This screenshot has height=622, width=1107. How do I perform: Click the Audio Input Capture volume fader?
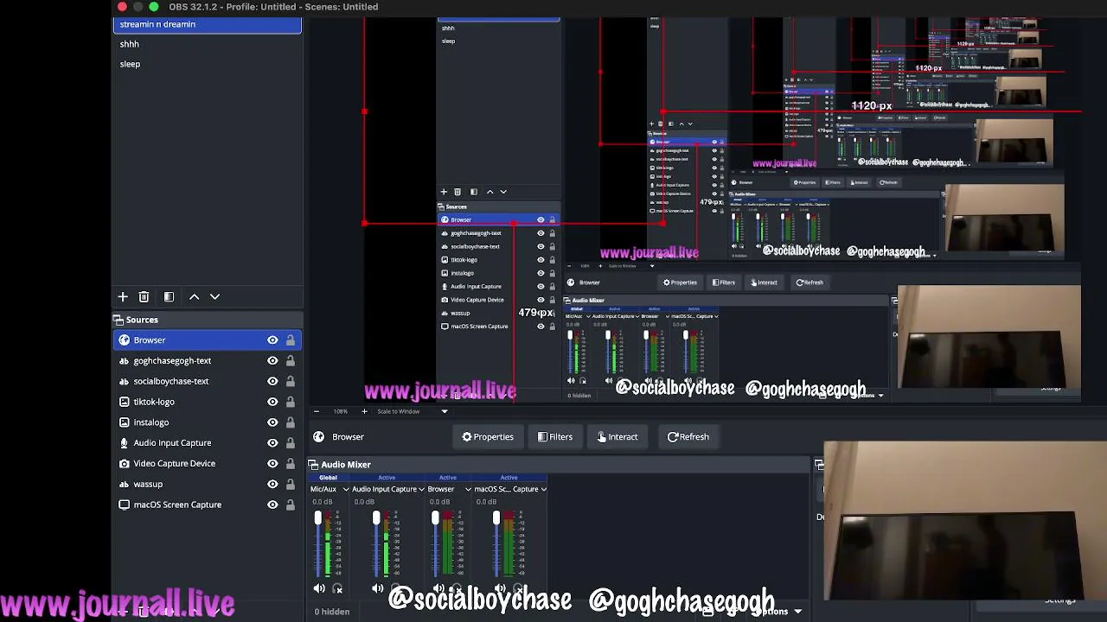coord(376,519)
